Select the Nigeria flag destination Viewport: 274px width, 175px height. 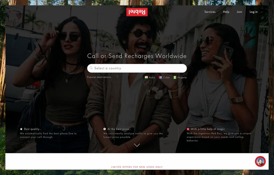[x=175, y=77]
